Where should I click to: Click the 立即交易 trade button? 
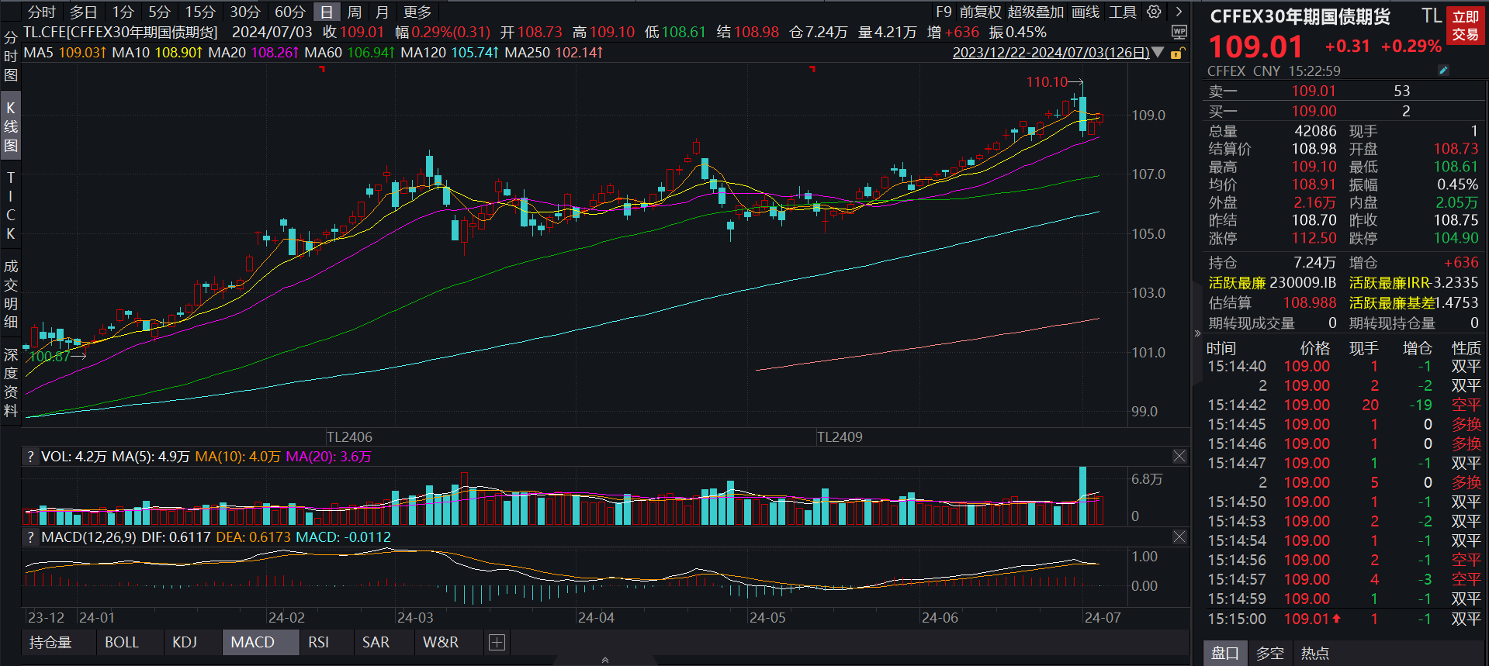(x=1466, y=26)
